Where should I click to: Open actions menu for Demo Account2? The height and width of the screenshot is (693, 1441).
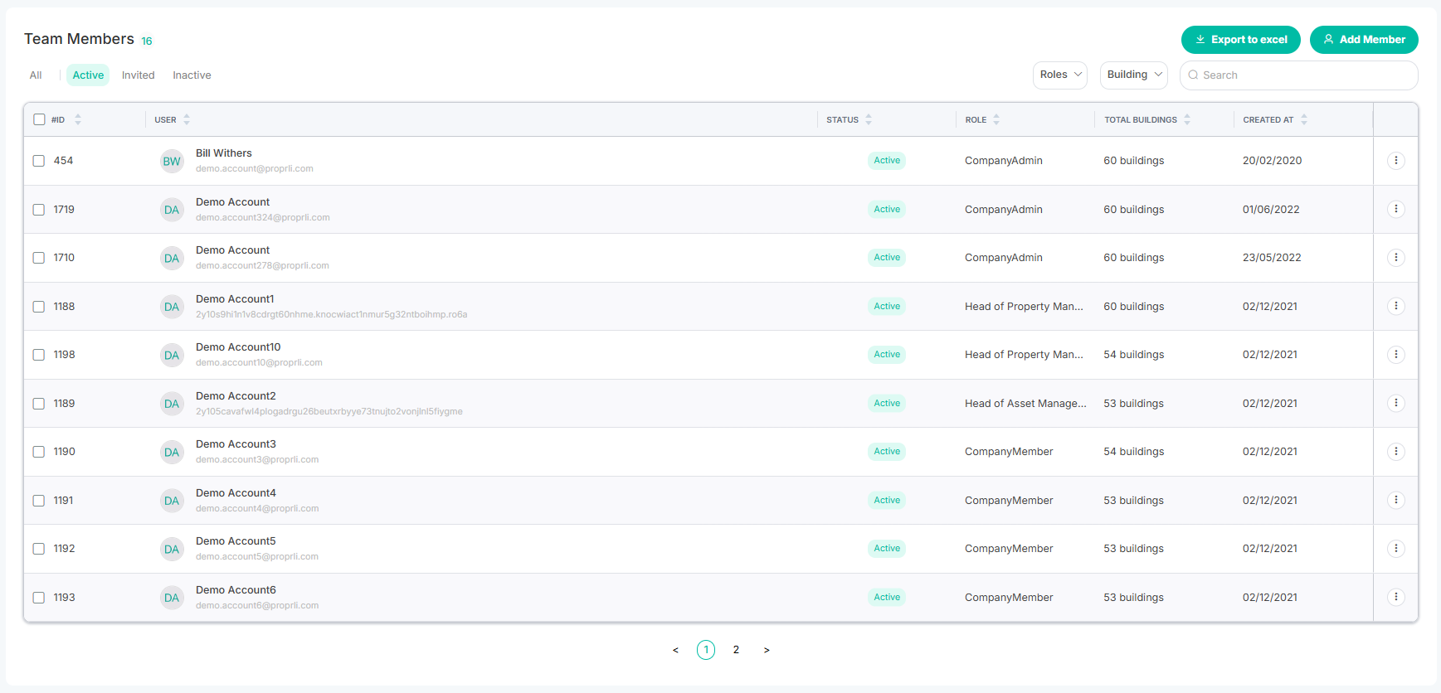[1395, 403]
